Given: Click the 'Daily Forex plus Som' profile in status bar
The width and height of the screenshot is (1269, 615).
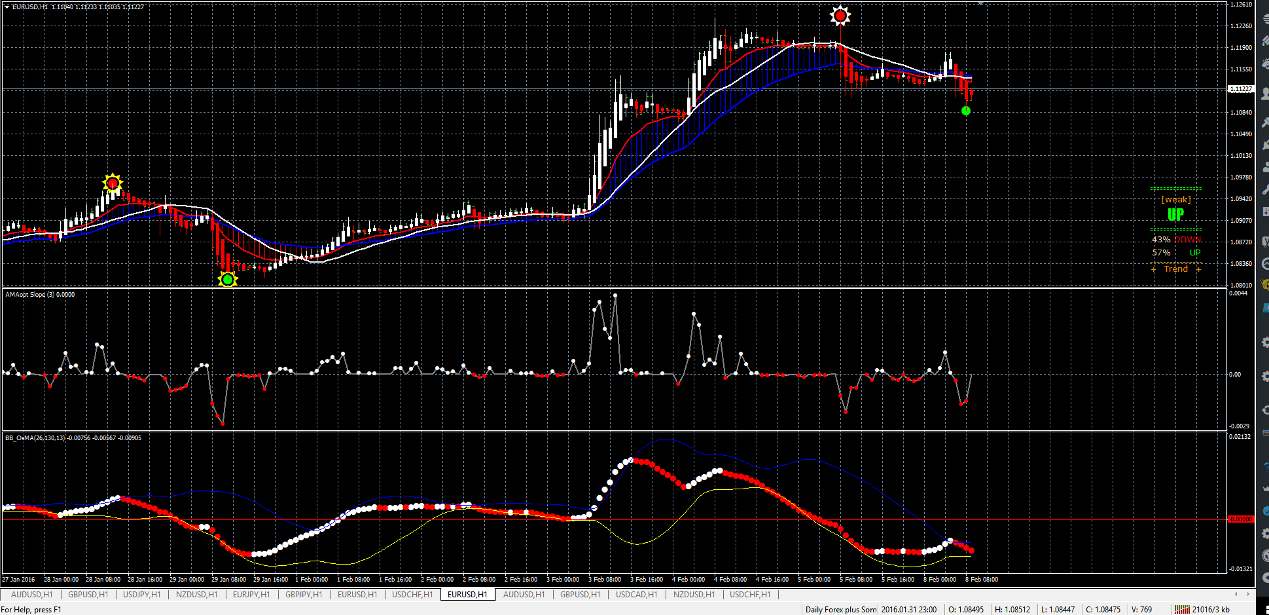Looking at the screenshot, I should click(x=840, y=610).
